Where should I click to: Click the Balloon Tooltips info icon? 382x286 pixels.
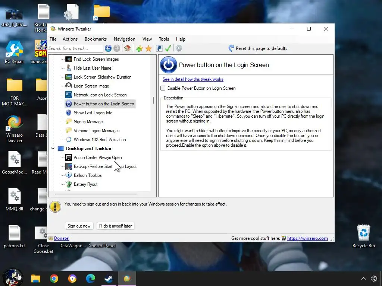(69, 175)
